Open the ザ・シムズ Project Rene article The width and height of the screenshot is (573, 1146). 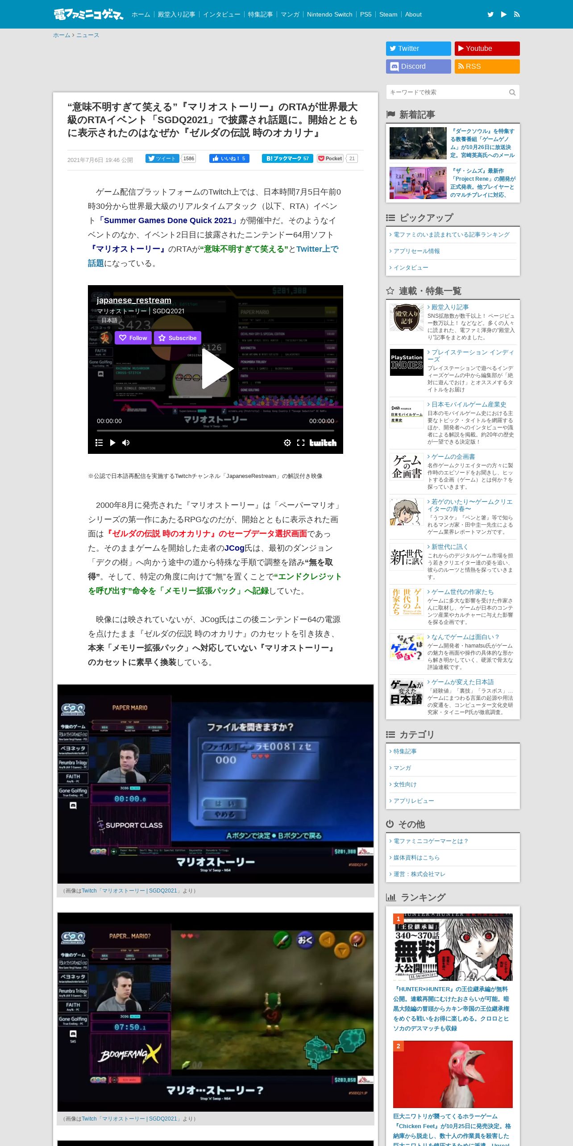click(x=482, y=183)
